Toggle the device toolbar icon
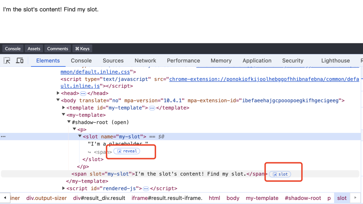 (20, 60)
